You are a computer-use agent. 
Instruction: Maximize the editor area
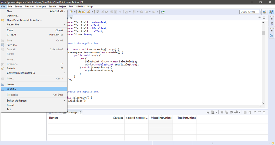(x=264, y=18)
